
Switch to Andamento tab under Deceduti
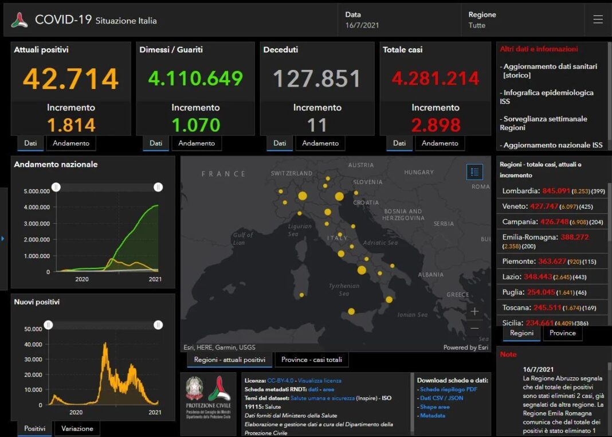[320, 143]
